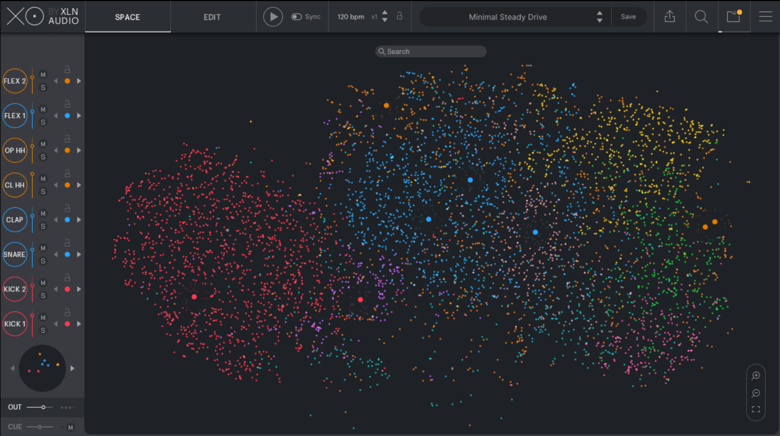Viewport: 780px width, 436px height.
Task: Switch to the EDIT tab
Action: [212, 17]
